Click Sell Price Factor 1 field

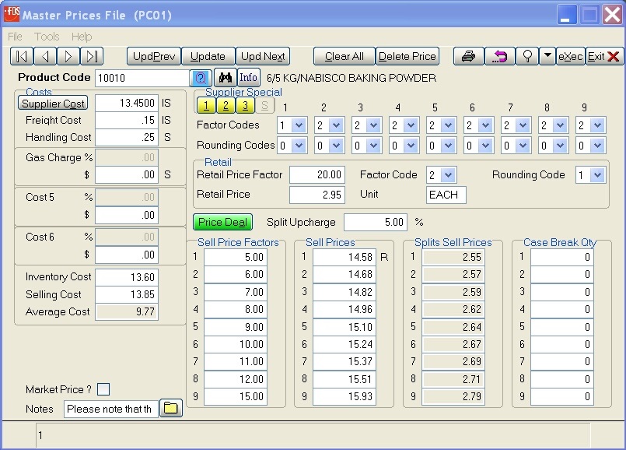tap(236, 257)
